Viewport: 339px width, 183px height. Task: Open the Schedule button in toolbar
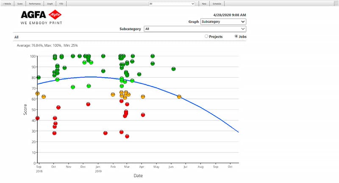click(x=217, y=4)
